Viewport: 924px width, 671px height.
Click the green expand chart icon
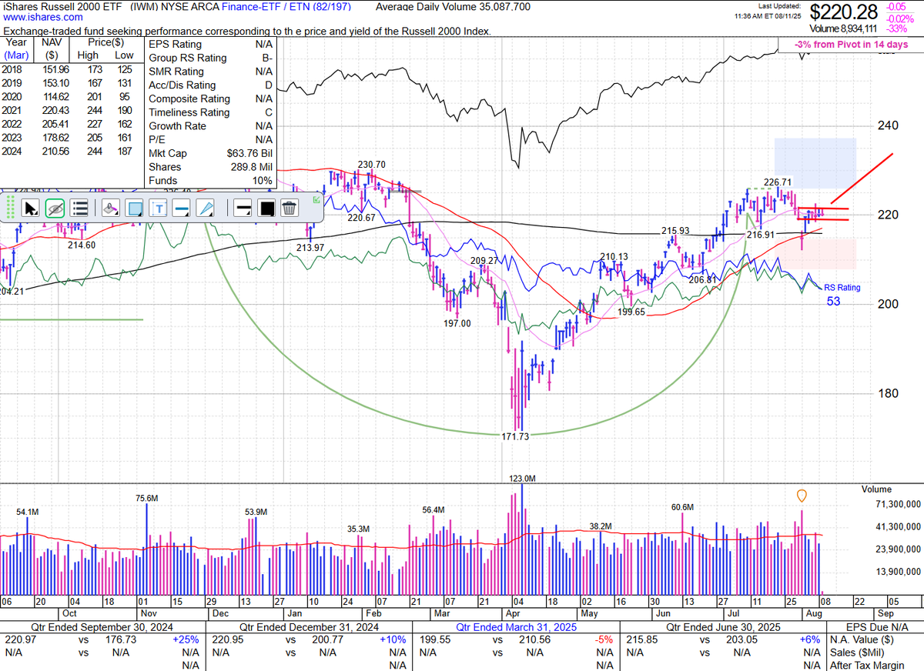317,200
